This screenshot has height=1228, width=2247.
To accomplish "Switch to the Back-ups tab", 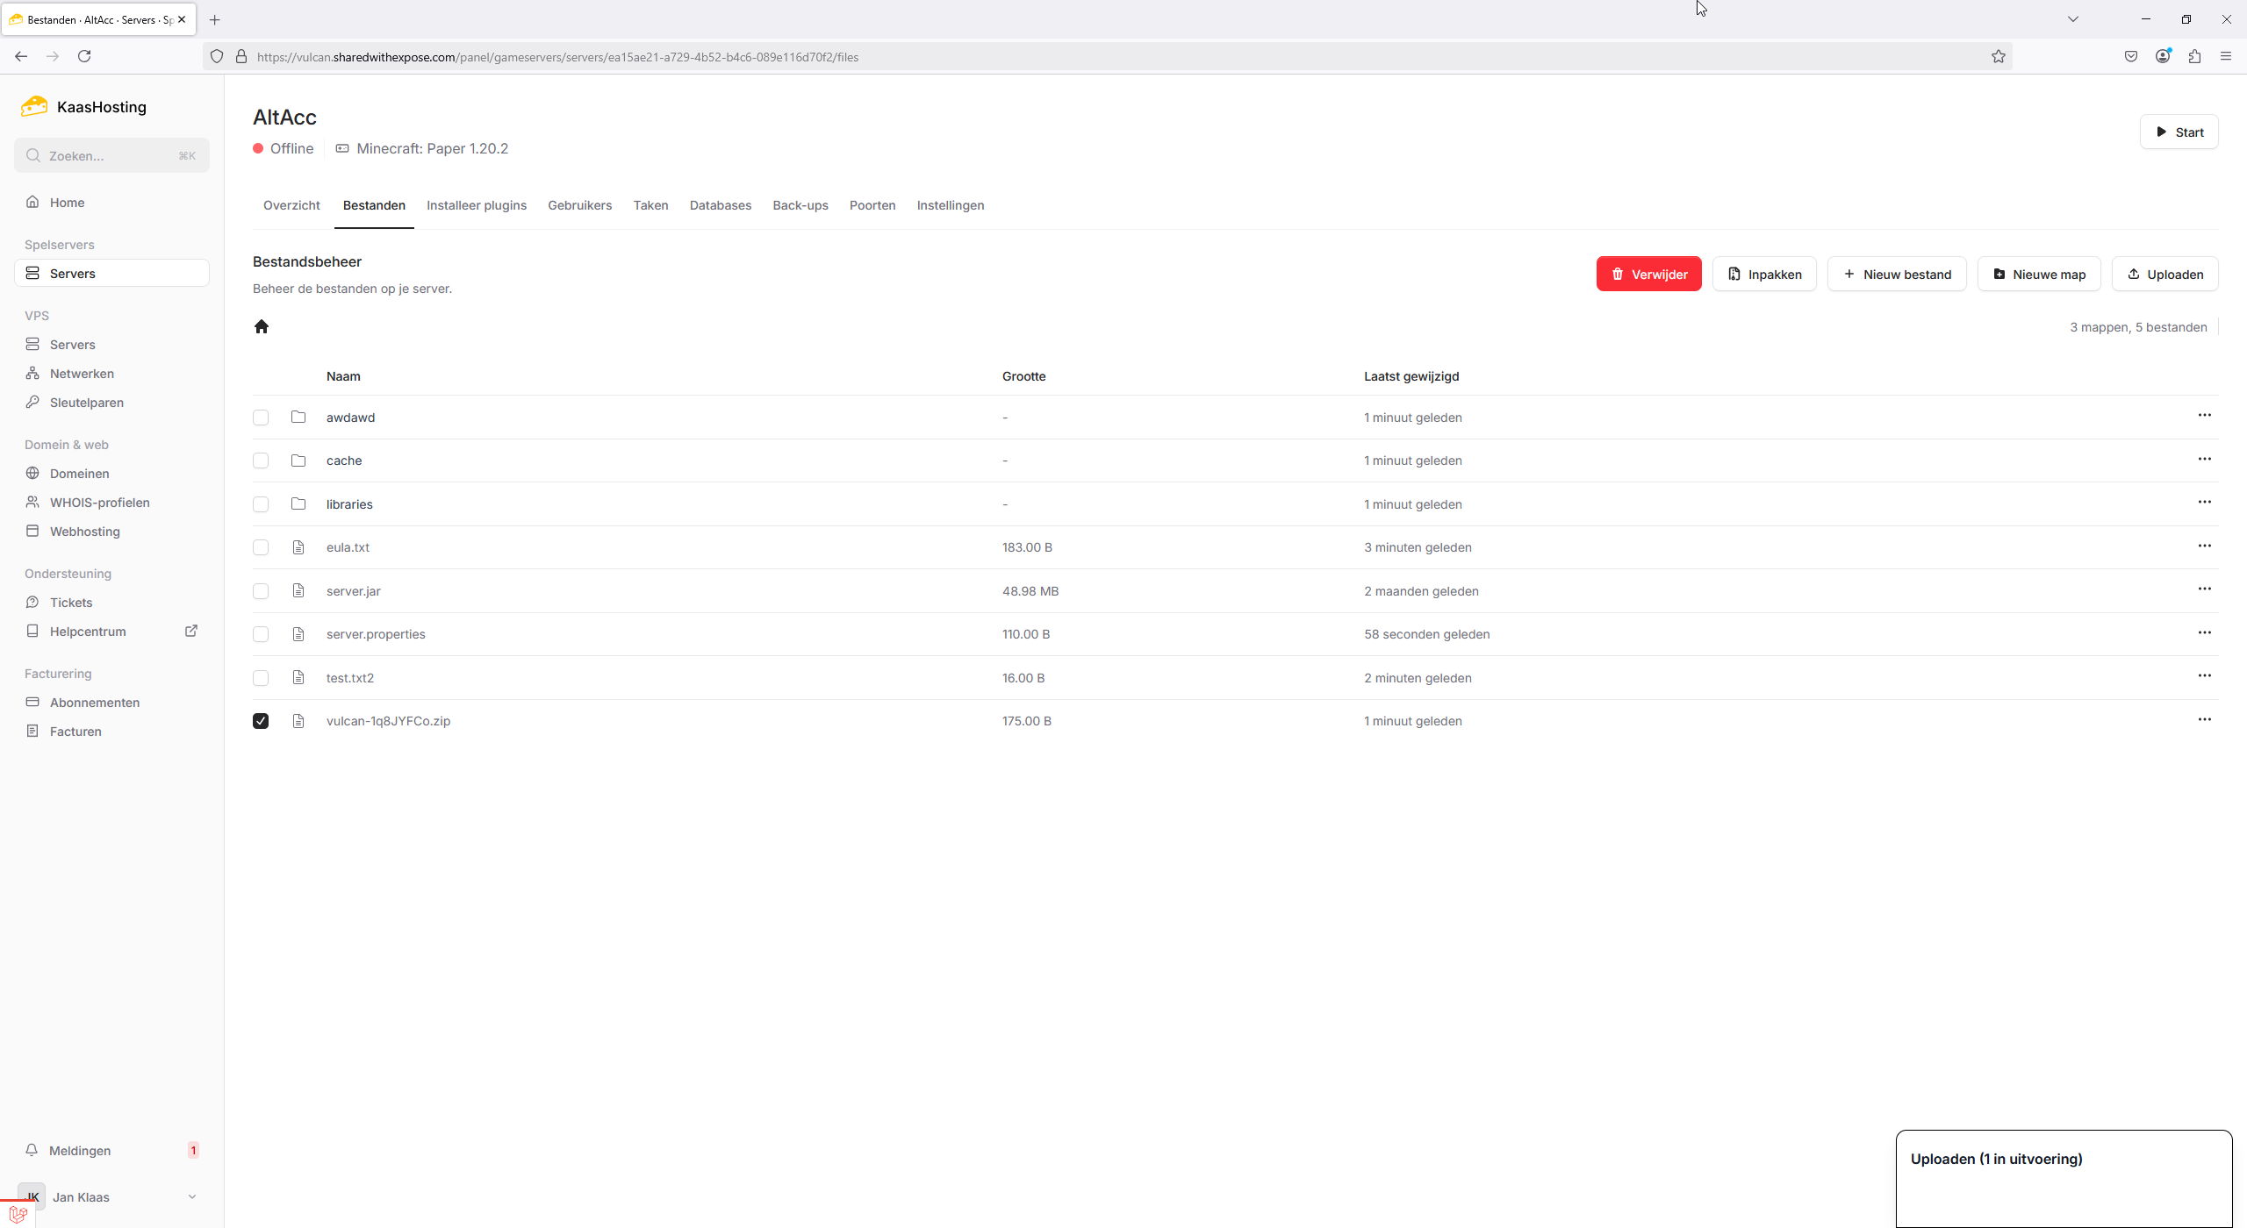I will (x=800, y=205).
